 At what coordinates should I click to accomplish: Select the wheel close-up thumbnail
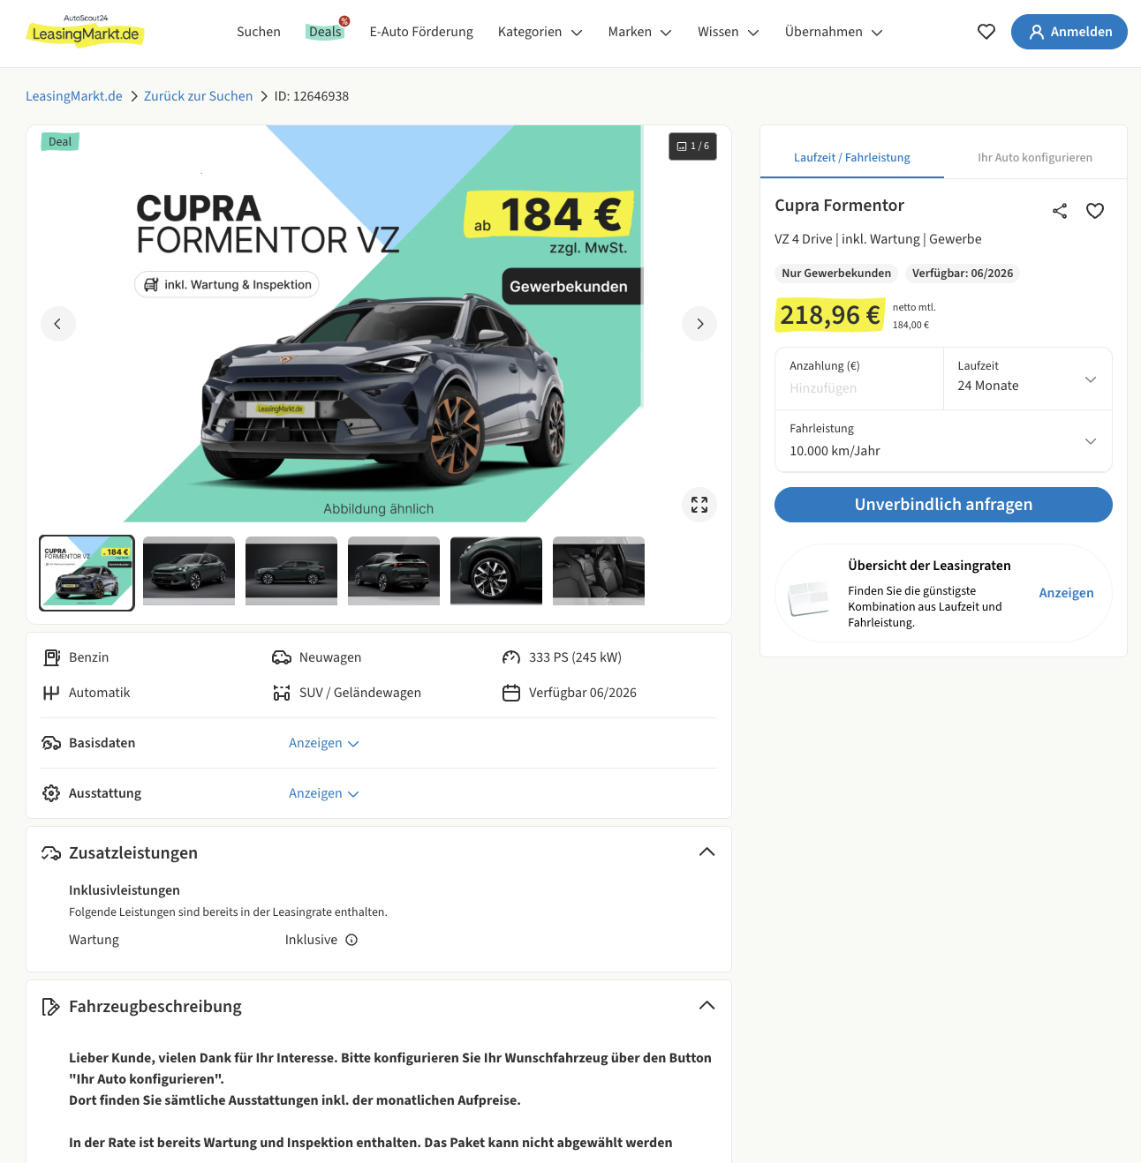[496, 571]
